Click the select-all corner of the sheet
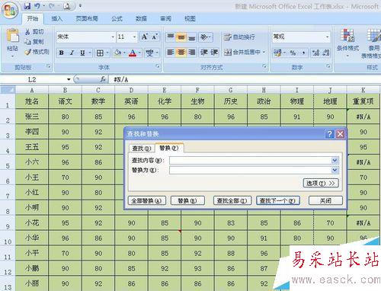Screen dimensions: 381x291 click(x=8, y=90)
